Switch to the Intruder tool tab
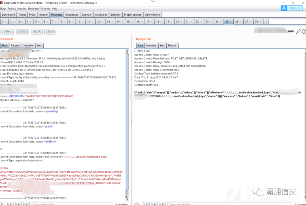 [x=43, y=15]
